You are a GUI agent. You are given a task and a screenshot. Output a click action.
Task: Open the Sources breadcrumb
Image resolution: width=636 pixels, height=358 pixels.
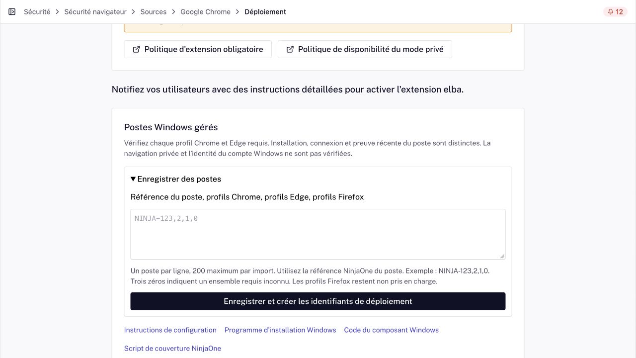coord(154,11)
